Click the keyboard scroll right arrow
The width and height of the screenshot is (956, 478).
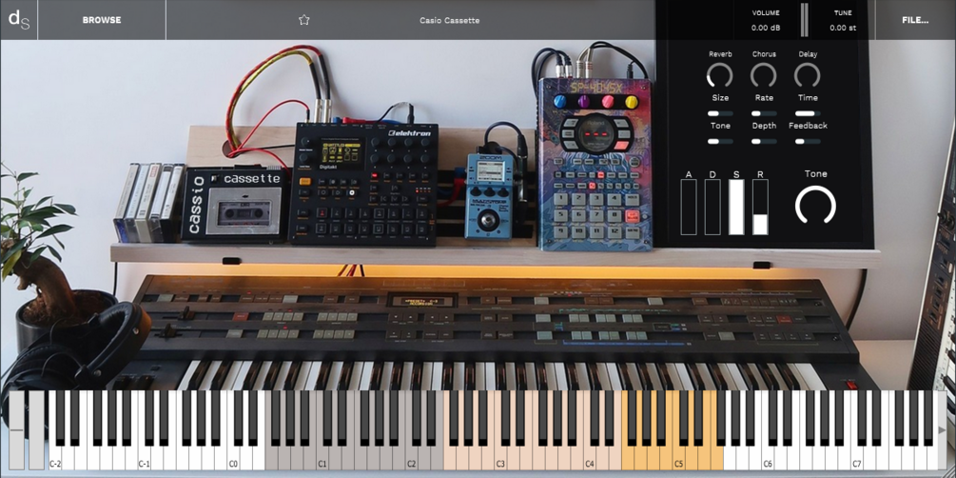(x=943, y=429)
